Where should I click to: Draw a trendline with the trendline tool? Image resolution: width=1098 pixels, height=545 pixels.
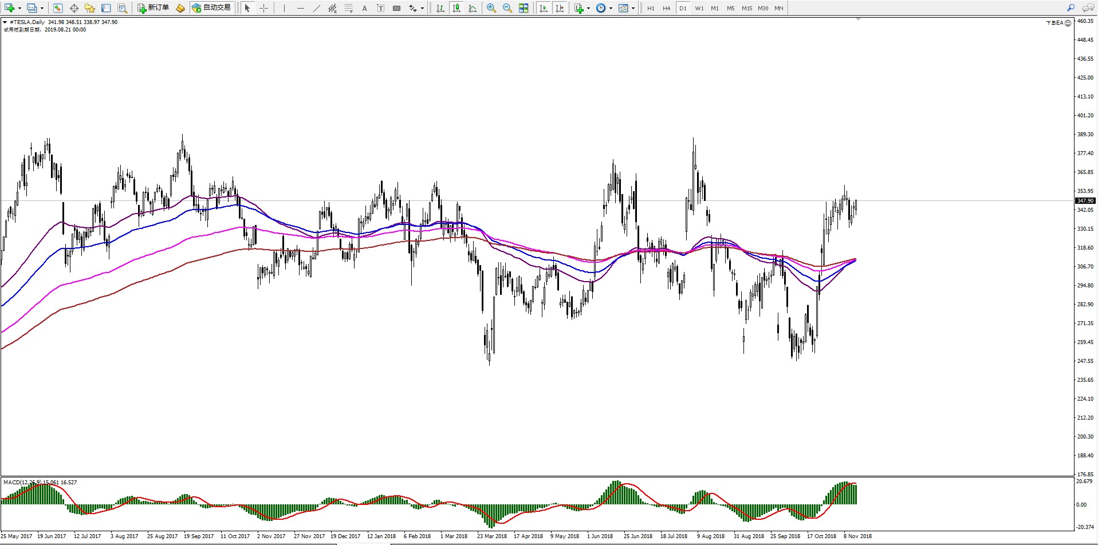pos(316,8)
